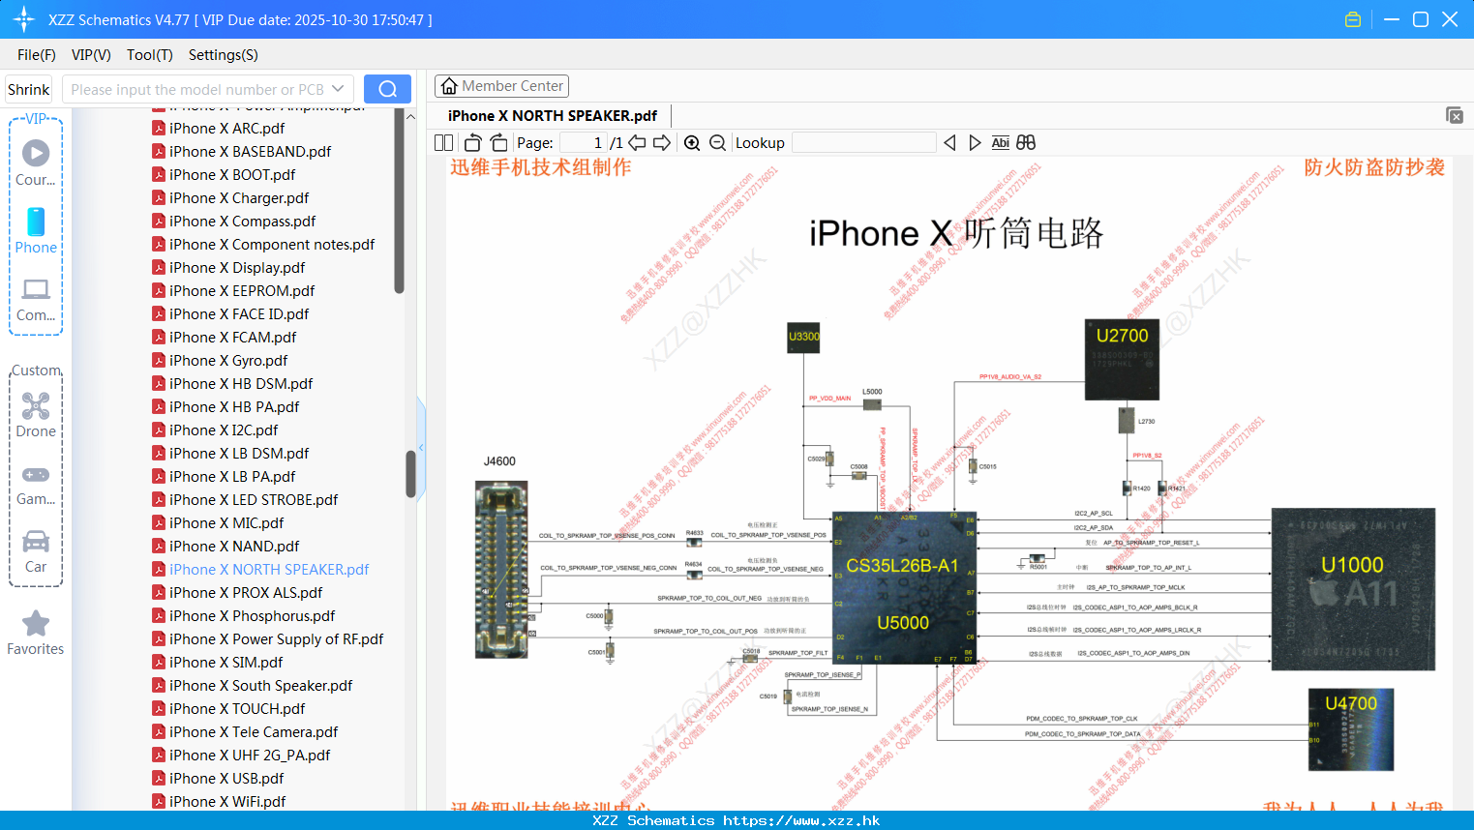Click the binoculars search icon
Image resolution: width=1474 pixels, height=830 pixels.
[x=1026, y=142]
